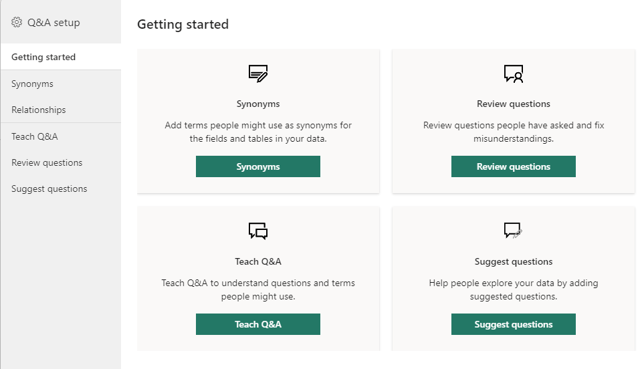Click the chat-pencil icon on the Suggest questions card
The height and width of the screenshot is (369, 644).
[x=514, y=231]
